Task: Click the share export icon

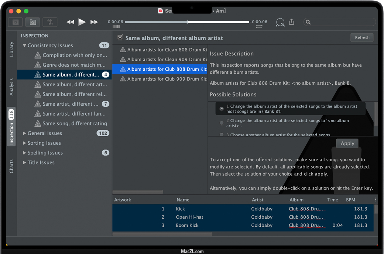Action: click(x=292, y=22)
